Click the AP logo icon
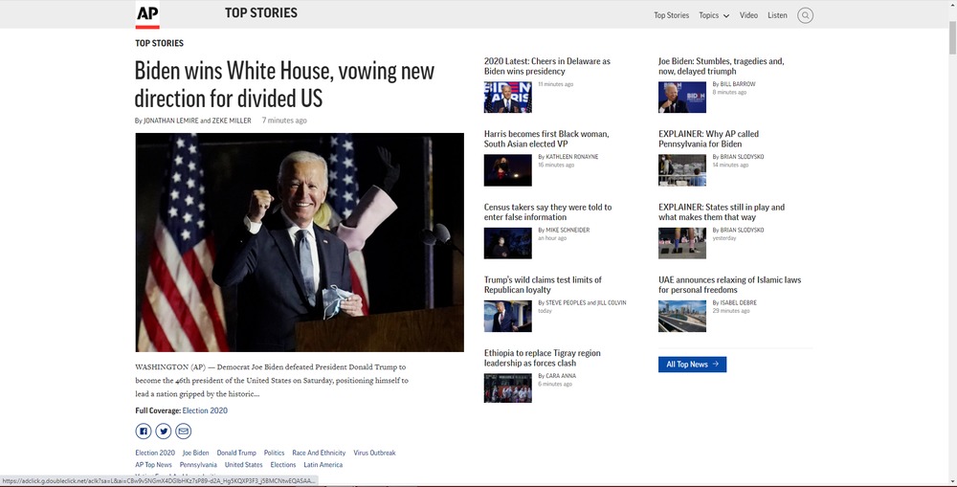 [147, 14]
